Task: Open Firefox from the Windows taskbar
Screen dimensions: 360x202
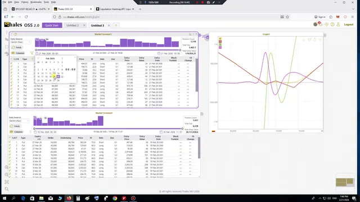Action: tap(69, 198)
